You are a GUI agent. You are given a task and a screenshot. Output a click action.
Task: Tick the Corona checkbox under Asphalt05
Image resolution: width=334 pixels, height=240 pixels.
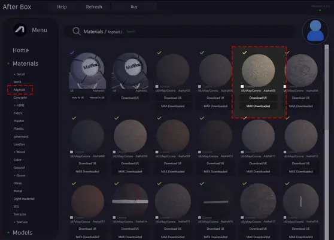242,86
